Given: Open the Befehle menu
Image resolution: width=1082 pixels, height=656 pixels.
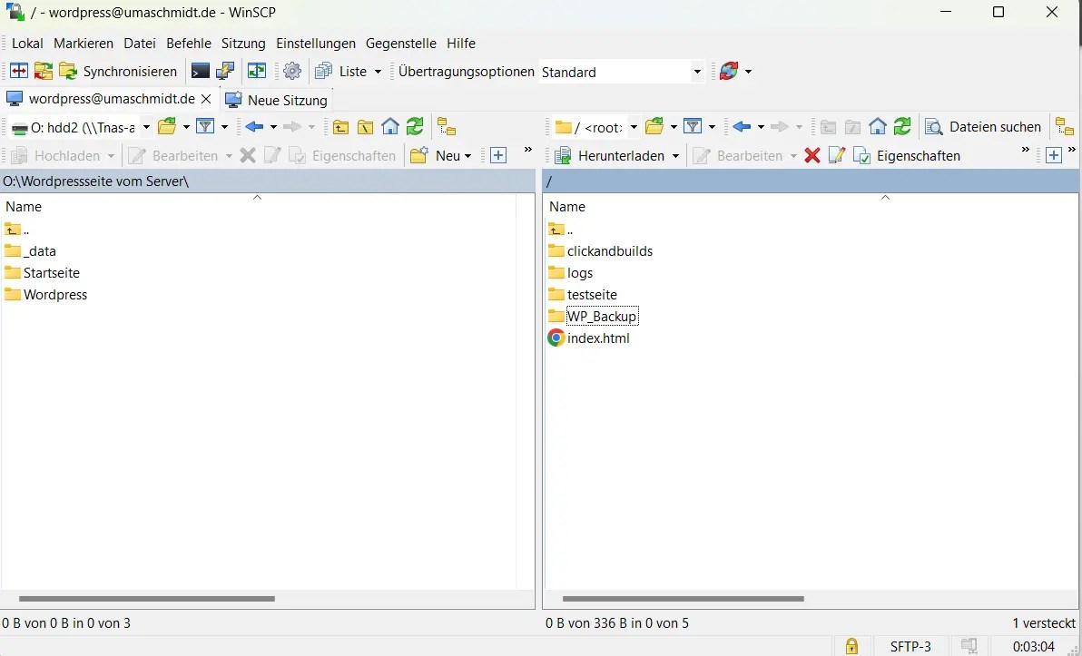Looking at the screenshot, I should tap(189, 44).
